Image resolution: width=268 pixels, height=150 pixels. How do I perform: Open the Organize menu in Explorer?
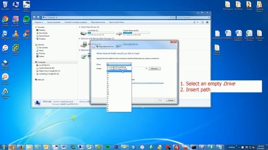click(x=39, y=22)
